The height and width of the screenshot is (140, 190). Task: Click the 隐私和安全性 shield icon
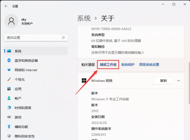click(x=9, y=136)
